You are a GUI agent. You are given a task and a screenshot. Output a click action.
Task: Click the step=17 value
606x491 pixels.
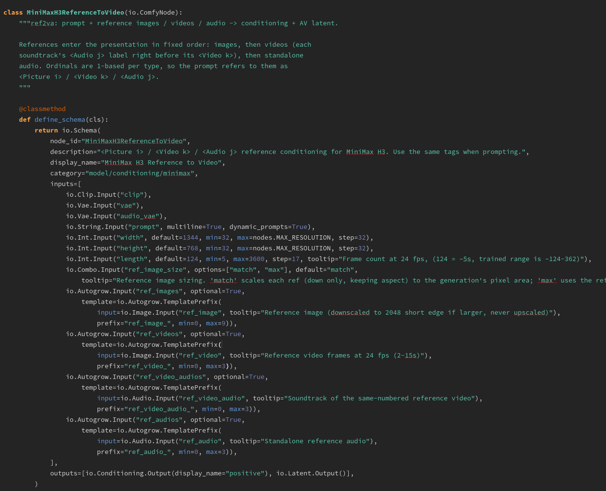click(286, 259)
